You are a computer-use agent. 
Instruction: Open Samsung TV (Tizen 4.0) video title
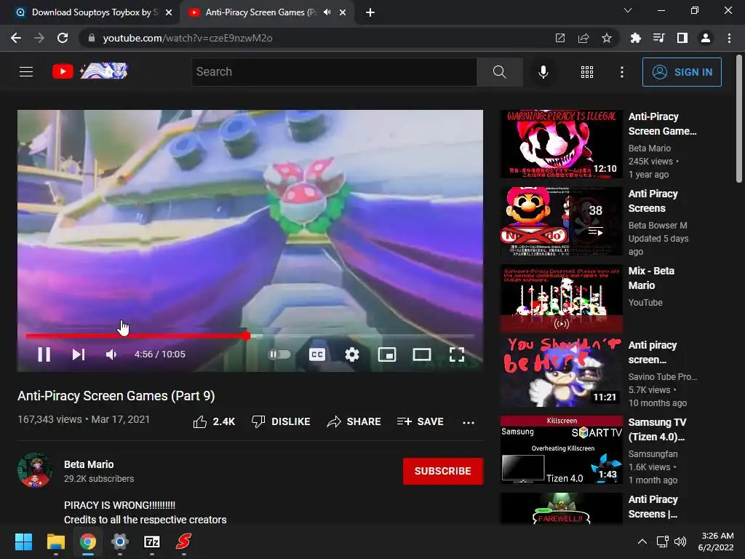coord(657,429)
